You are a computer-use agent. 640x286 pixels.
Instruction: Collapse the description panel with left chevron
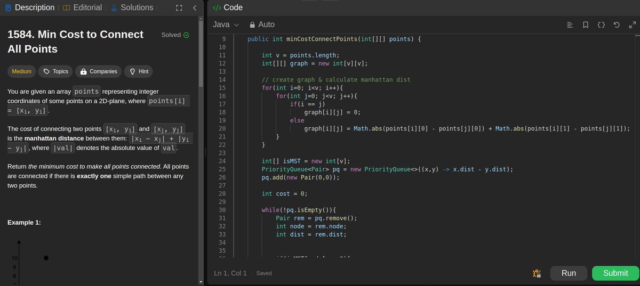pos(194,8)
